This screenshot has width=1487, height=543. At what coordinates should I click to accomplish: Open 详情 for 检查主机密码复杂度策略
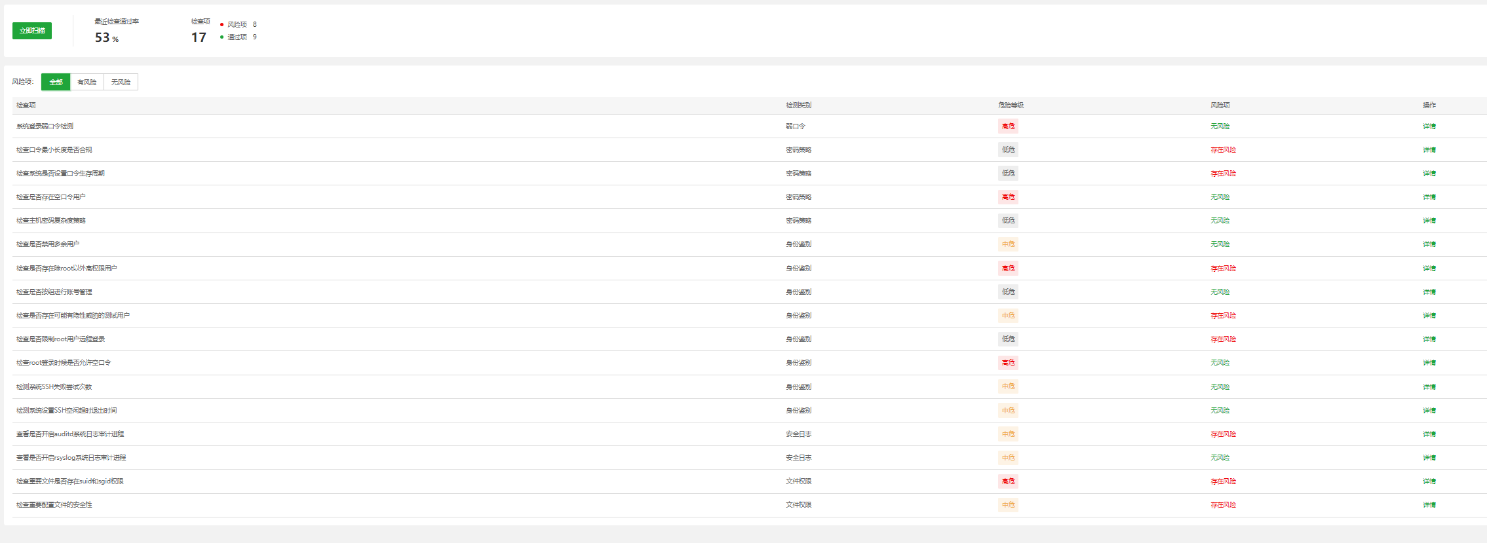(1429, 221)
